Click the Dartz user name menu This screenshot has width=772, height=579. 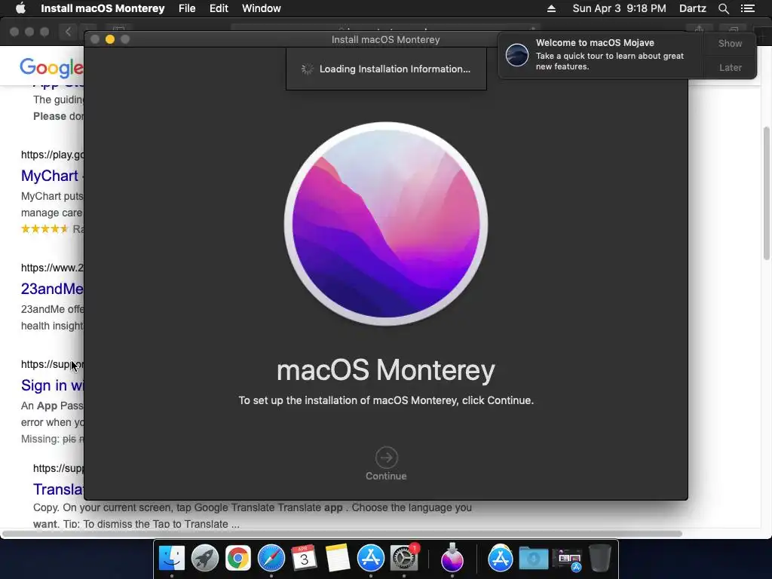pyautogui.click(x=692, y=8)
